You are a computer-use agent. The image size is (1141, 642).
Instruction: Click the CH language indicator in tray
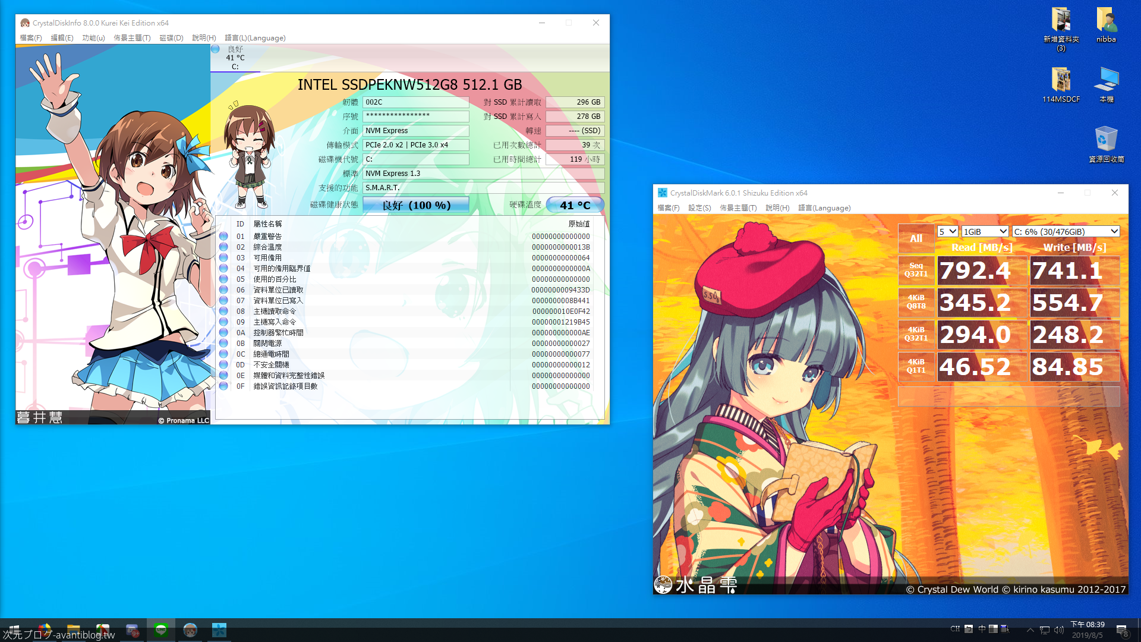point(954,629)
